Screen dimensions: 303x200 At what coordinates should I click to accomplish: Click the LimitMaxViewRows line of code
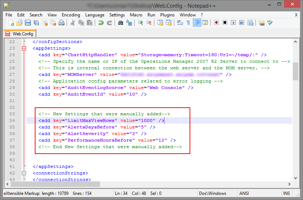click(x=101, y=120)
